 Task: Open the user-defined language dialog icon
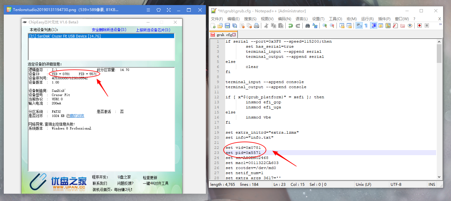click(380, 26)
